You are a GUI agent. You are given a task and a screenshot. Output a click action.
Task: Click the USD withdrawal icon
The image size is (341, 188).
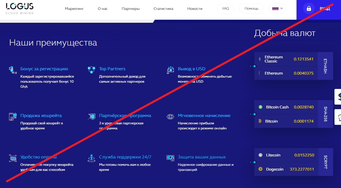click(170, 70)
